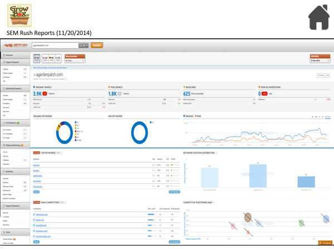The height and width of the screenshot is (250, 334).
Task: Click Export under Main Competitors table
Action: [36, 242]
